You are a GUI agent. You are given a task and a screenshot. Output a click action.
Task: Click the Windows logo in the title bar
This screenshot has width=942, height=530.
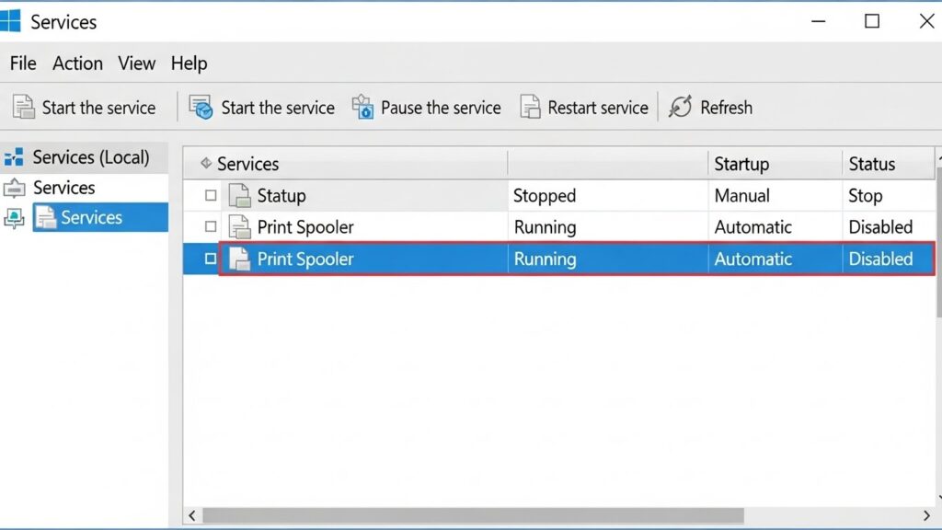coord(11,21)
